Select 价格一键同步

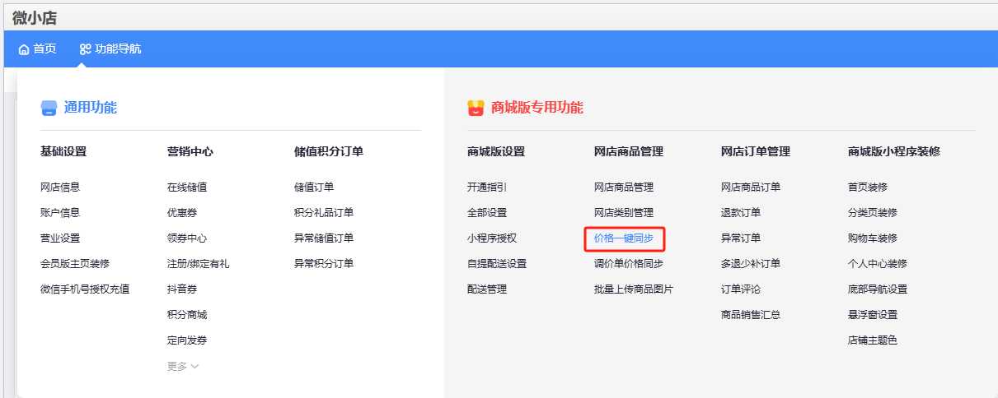coord(624,238)
